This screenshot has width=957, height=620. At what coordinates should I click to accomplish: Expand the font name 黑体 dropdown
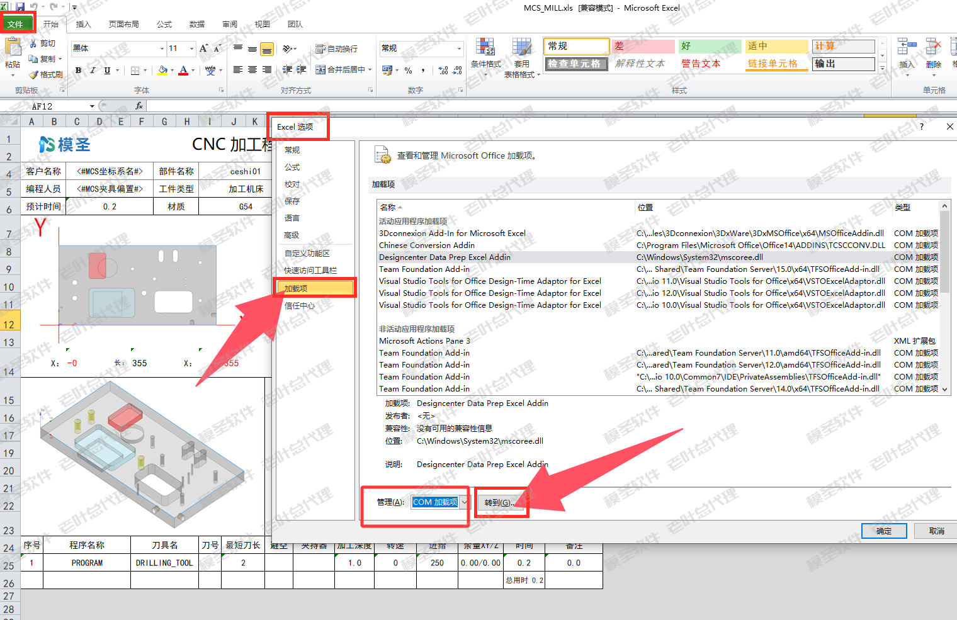(x=162, y=48)
